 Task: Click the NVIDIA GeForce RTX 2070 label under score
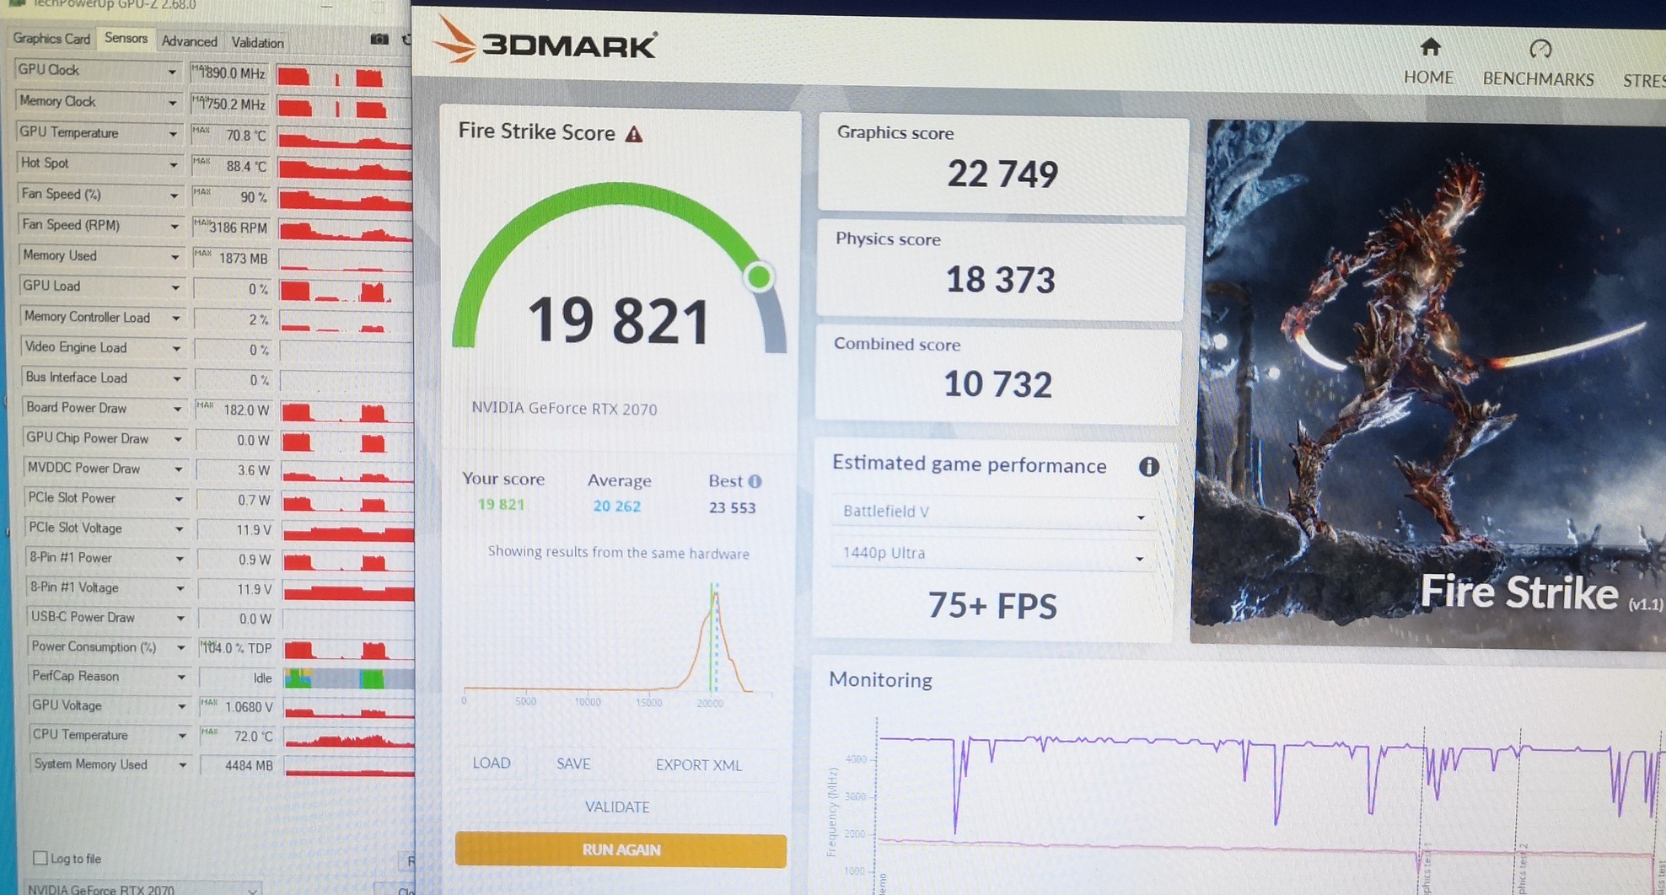(x=564, y=409)
